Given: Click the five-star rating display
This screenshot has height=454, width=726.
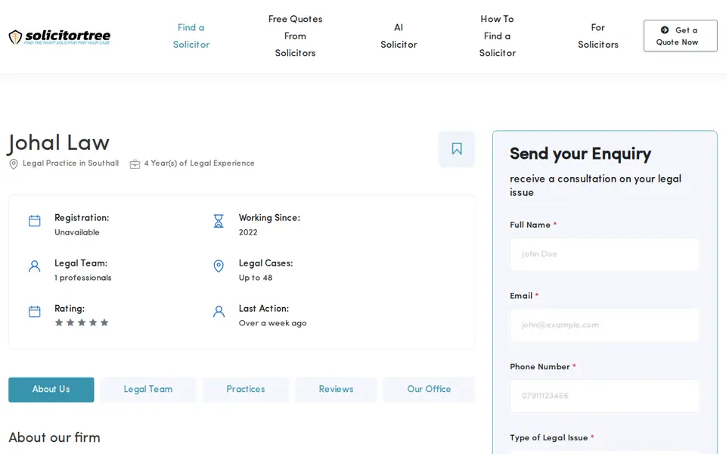Looking at the screenshot, I should tap(82, 322).
